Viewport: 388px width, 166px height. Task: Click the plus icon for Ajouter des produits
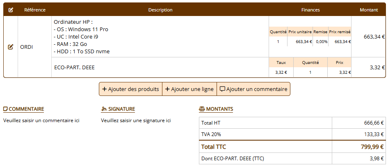point(105,89)
